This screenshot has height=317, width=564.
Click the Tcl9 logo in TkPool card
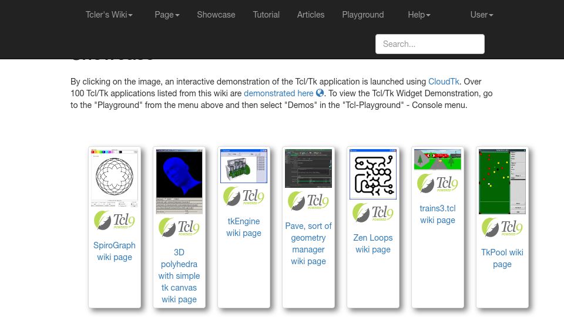(502, 228)
